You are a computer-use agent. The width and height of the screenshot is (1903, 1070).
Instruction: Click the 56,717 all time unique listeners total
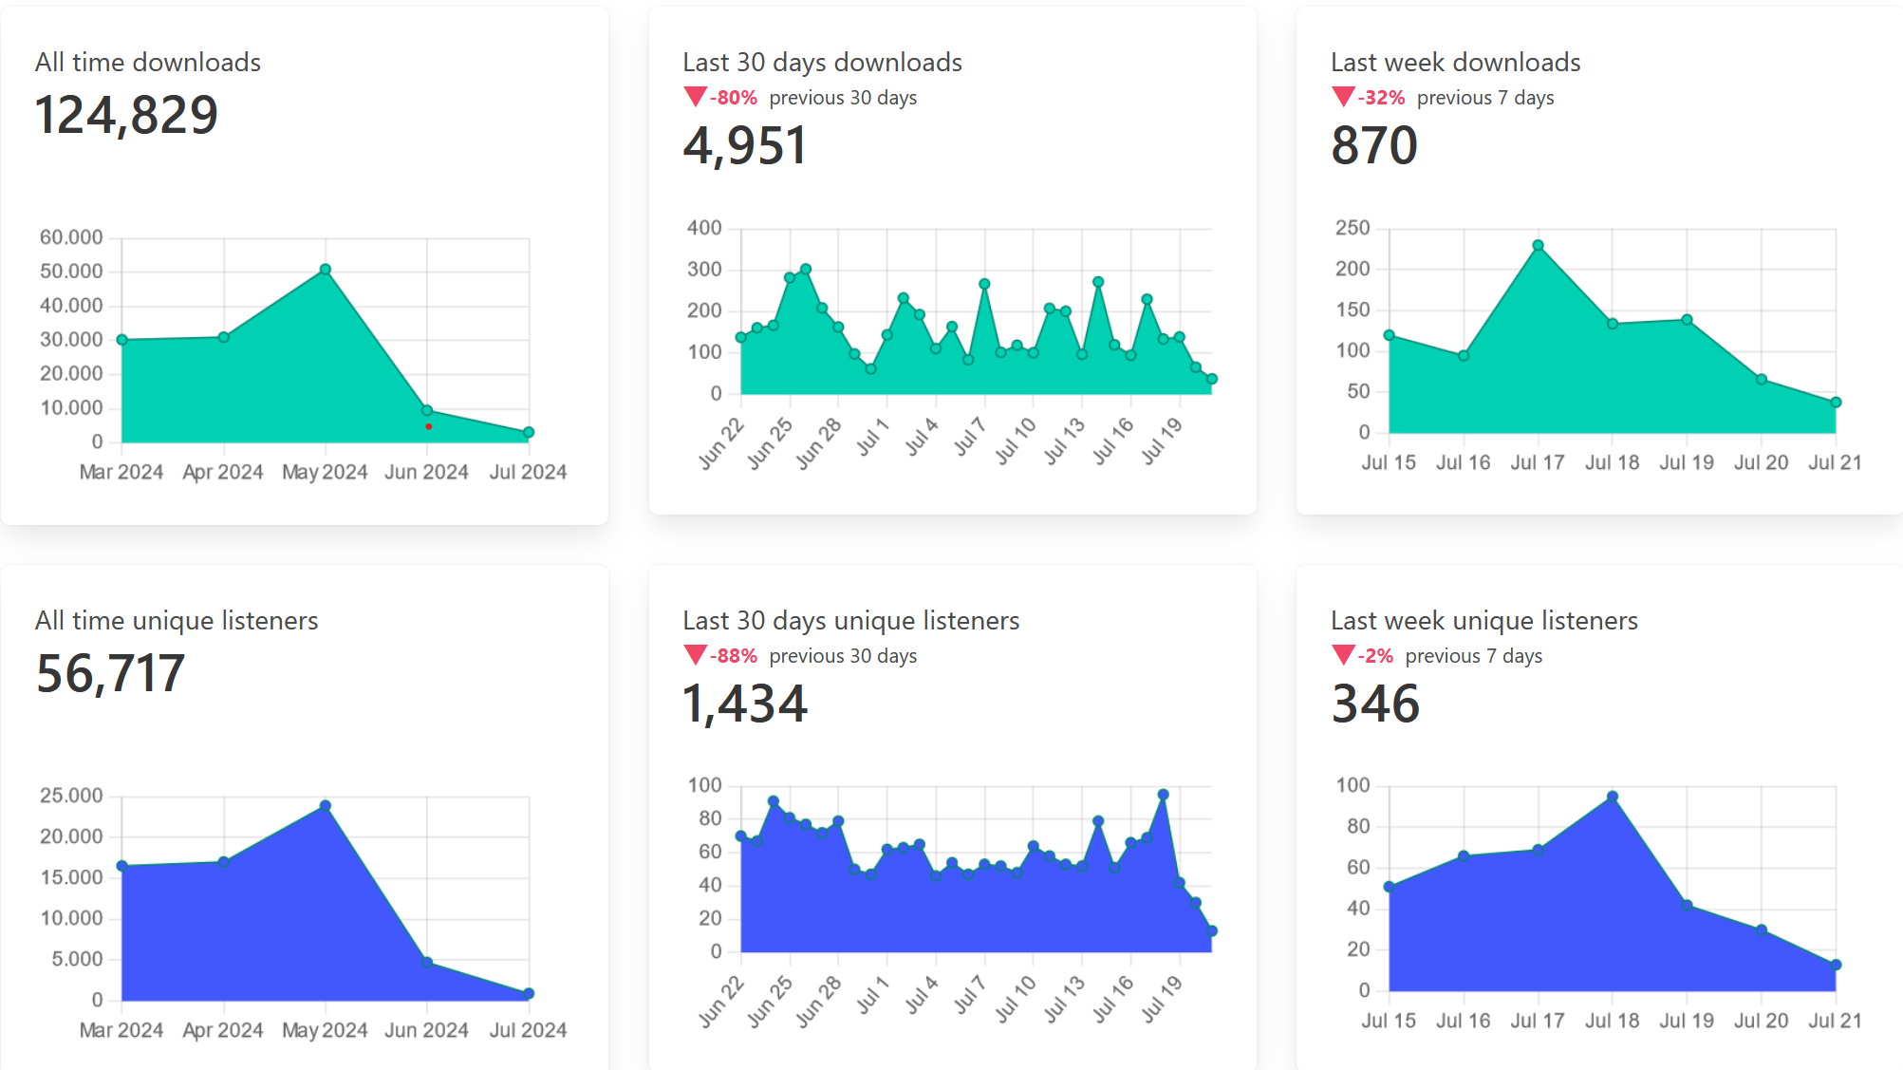(x=110, y=674)
